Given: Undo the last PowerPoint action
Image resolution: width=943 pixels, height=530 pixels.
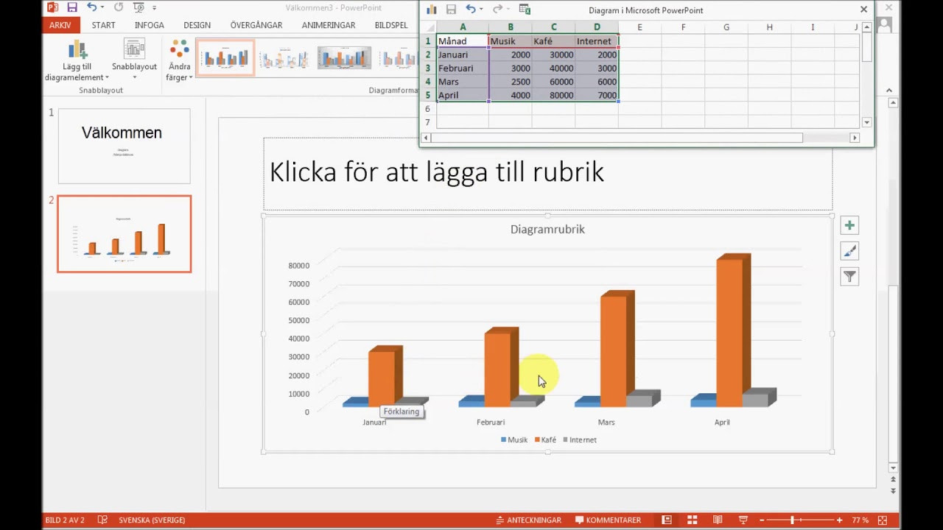Looking at the screenshot, I should pyautogui.click(x=91, y=7).
